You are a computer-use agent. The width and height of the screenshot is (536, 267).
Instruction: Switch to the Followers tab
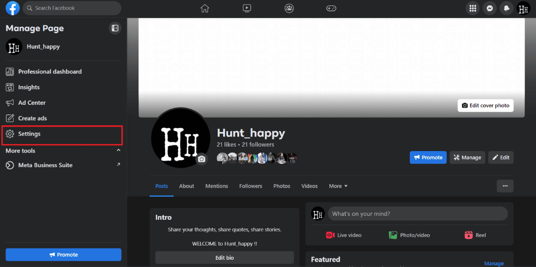pyautogui.click(x=250, y=186)
